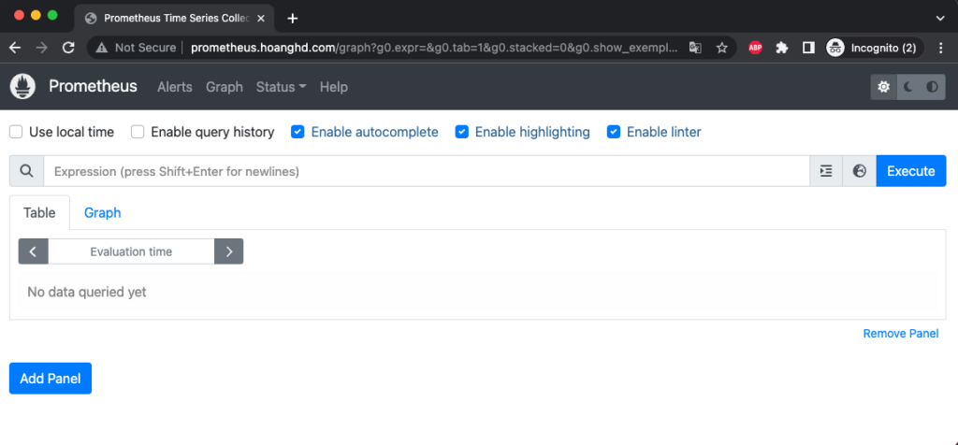The image size is (958, 445).
Task: Switch to the Graph panel tab
Action: pyautogui.click(x=103, y=212)
